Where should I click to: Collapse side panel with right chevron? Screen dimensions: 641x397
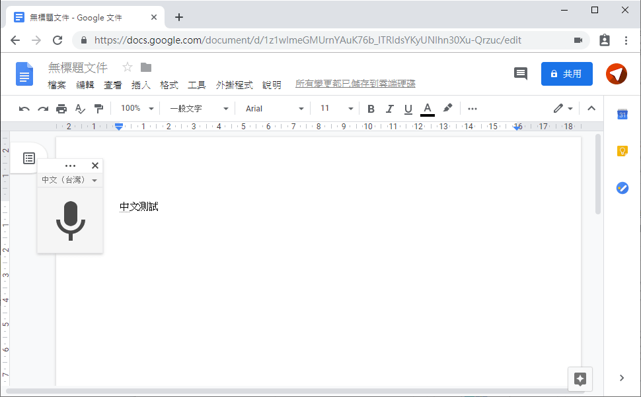622,378
